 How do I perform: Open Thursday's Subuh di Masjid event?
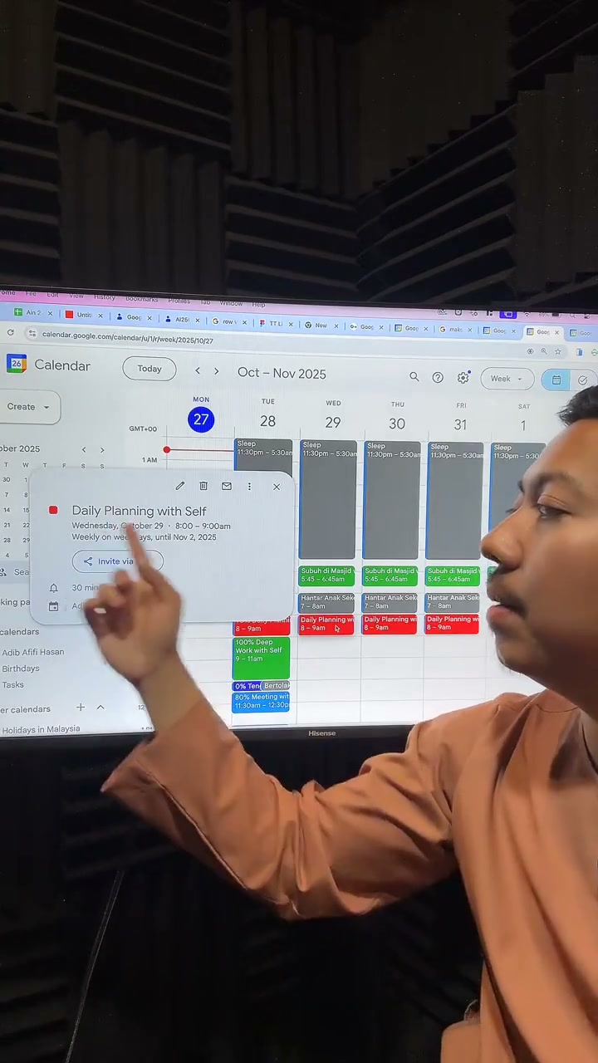coord(390,575)
